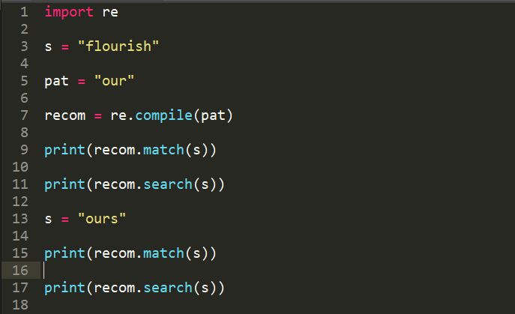Click the highlighted line number 16

(20, 271)
